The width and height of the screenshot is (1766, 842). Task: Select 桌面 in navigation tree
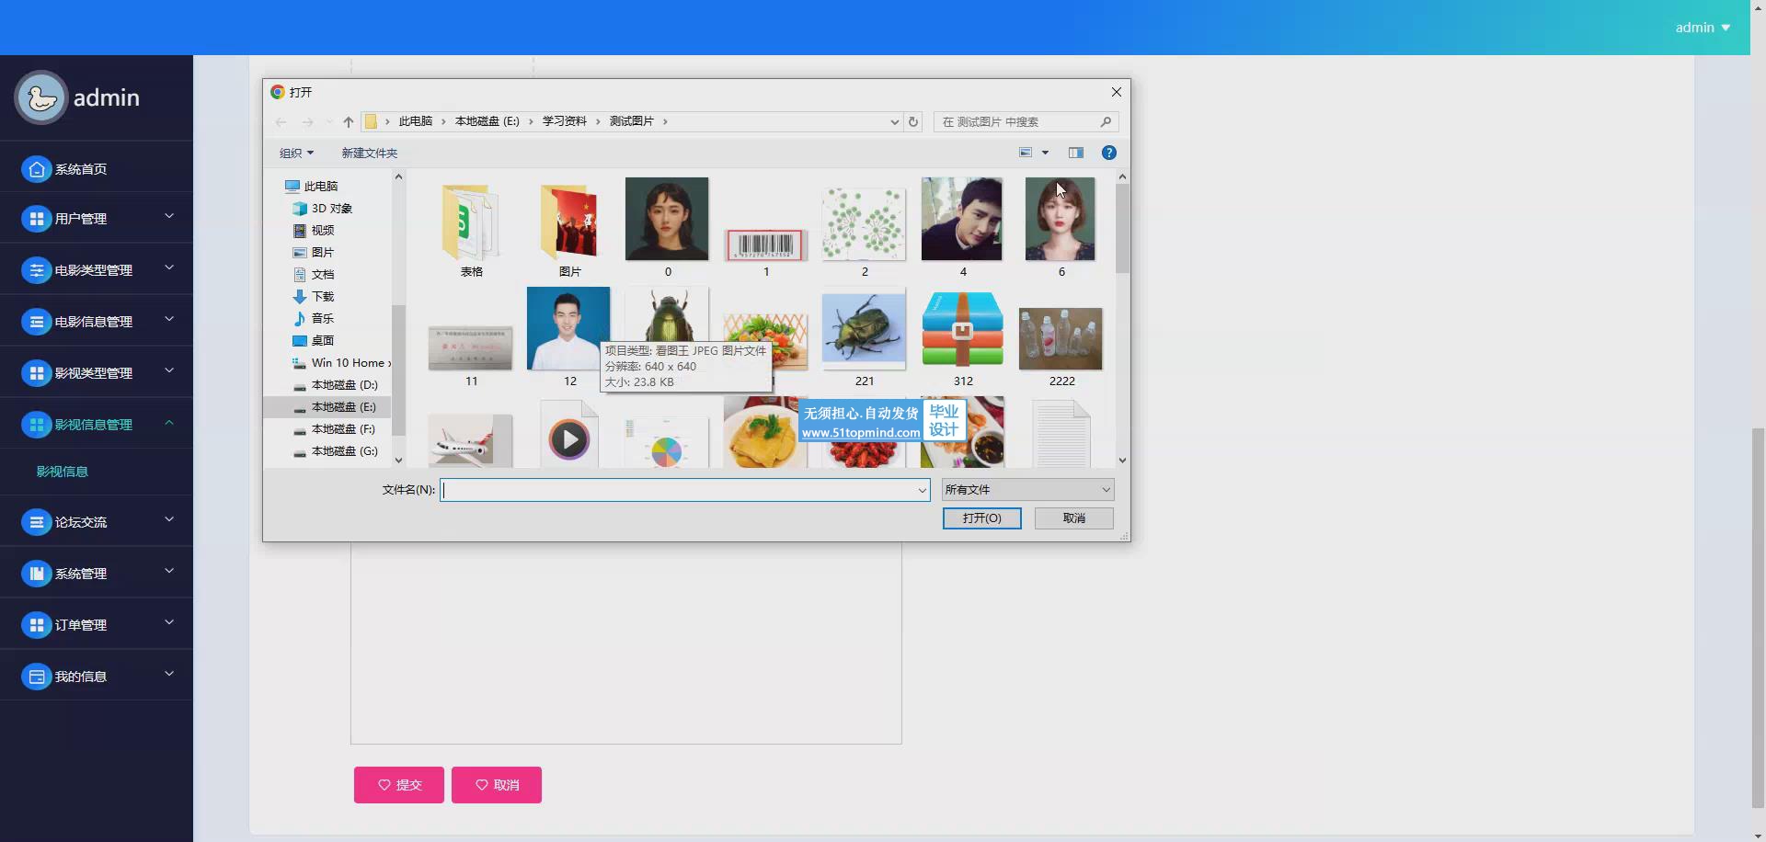click(x=313, y=341)
